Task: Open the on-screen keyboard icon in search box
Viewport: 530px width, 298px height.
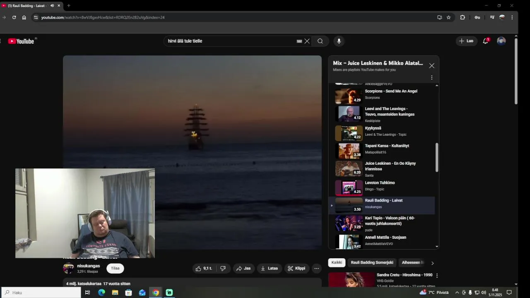Action: pos(299,41)
